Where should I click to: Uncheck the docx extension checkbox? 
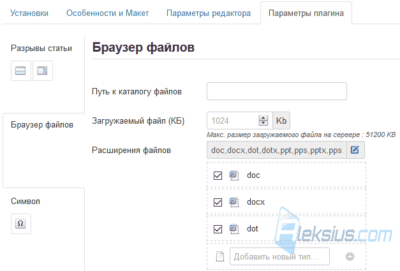click(218, 202)
